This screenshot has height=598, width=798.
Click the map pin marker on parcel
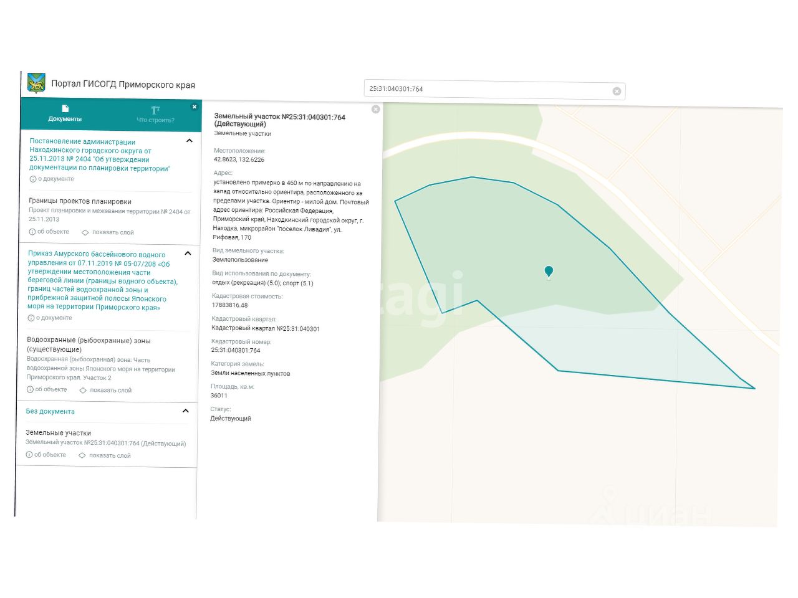(549, 272)
